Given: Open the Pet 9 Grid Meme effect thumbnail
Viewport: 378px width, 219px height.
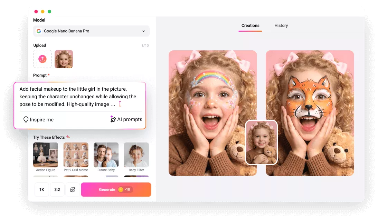Looking at the screenshot, I should (76, 155).
